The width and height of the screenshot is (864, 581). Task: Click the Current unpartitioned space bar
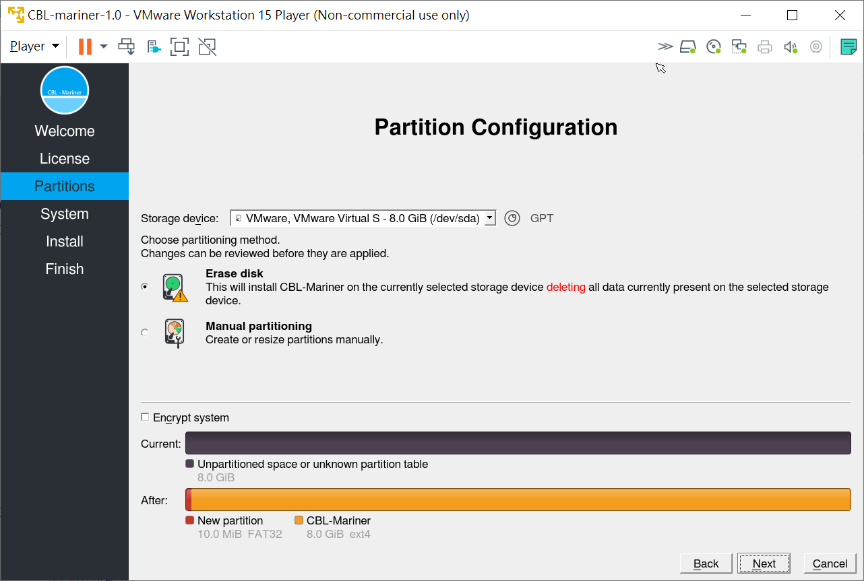(518, 444)
